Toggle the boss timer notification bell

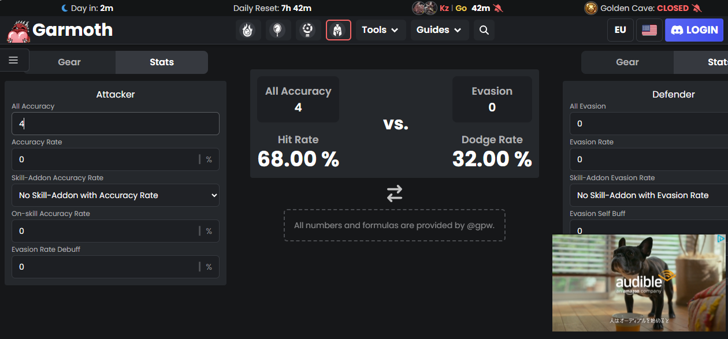coord(499,8)
